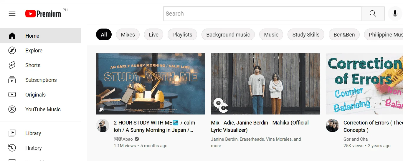Open the 阿鲍Abao channel name link
403x161 pixels.
click(123, 139)
